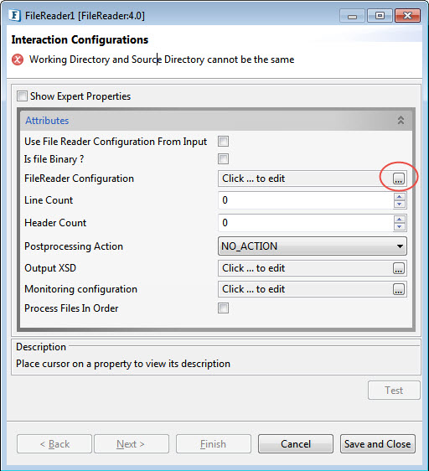Open the Postprocessing Action NO_ACTION dropdown
Screen dimensions: 429x471
pos(313,246)
